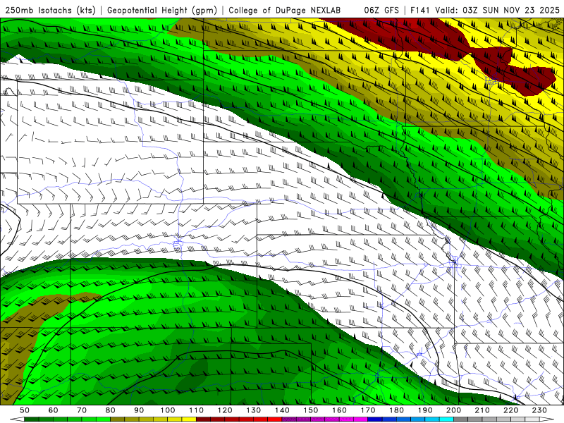Click the 220 knot colorbar label

click(510, 410)
